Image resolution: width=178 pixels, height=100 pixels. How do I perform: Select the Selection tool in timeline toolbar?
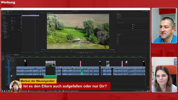pos(2,56)
